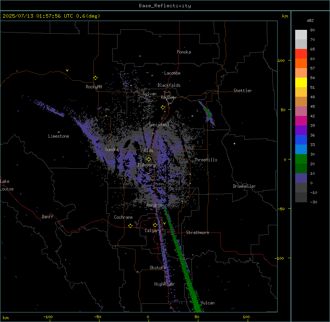Click the Sundre city label

point(112,150)
